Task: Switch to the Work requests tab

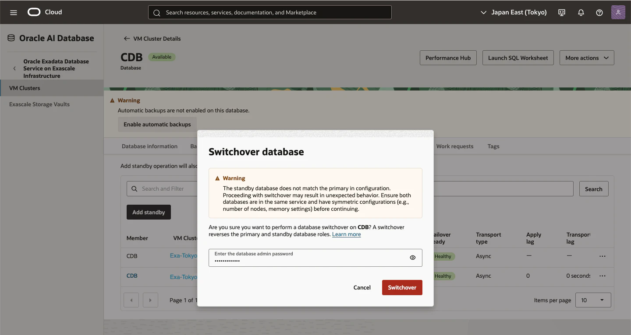Action: pyautogui.click(x=454, y=147)
